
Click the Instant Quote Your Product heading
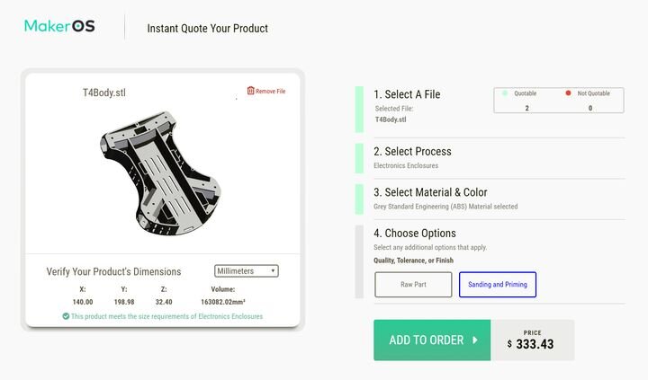click(207, 28)
